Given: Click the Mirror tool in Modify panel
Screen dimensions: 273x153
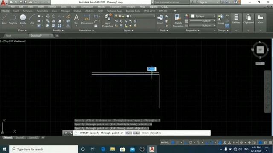Looking at the screenshot, I should coord(54,21).
